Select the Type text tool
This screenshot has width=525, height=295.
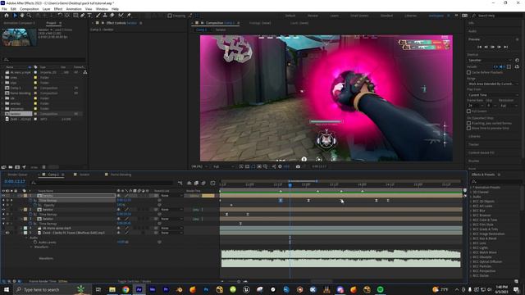(89, 16)
